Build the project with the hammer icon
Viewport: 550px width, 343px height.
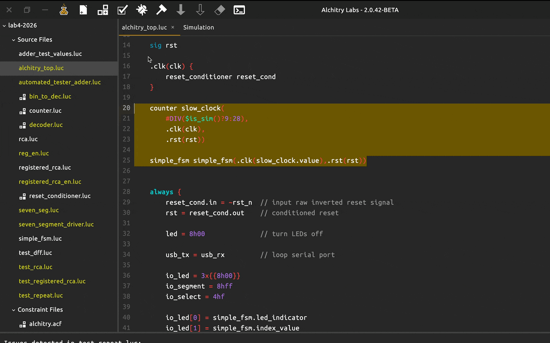pyautogui.click(x=161, y=10)
